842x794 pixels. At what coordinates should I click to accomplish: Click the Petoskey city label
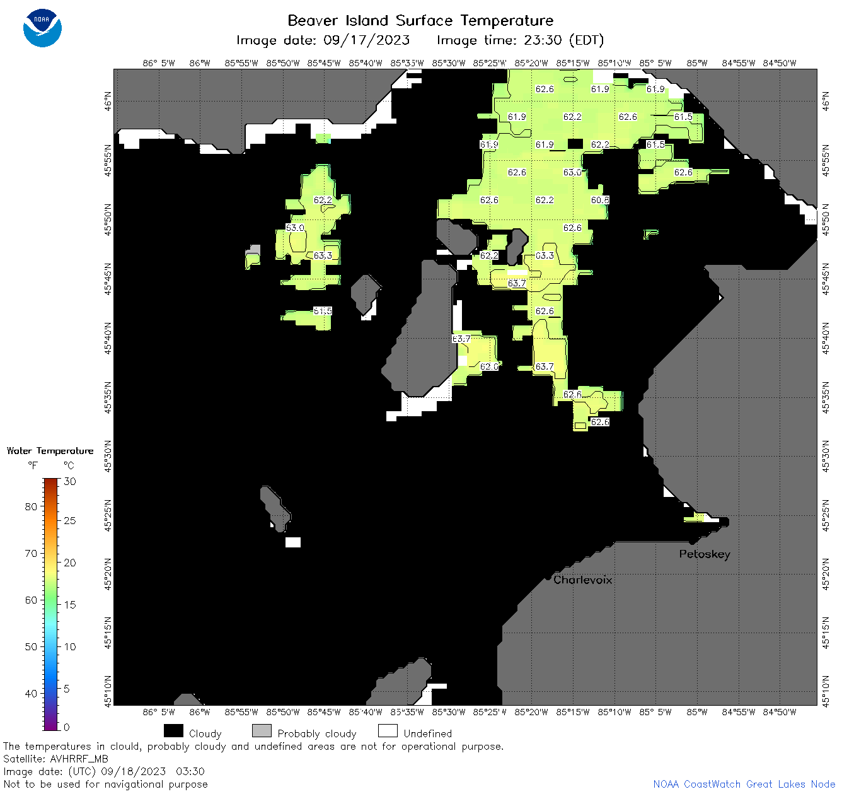click(x=705, y=554)
